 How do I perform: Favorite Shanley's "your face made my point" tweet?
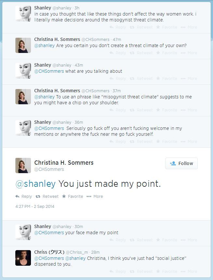[166, 240]
